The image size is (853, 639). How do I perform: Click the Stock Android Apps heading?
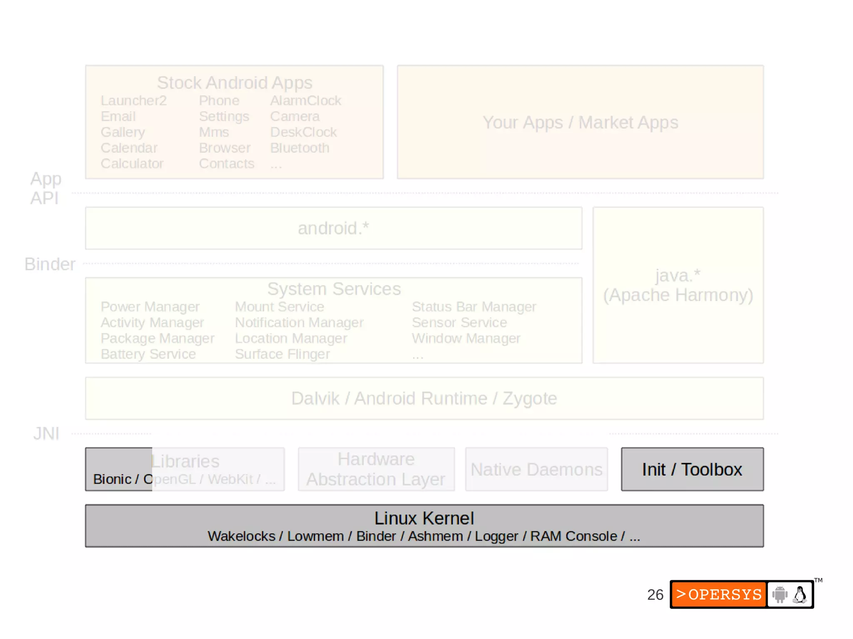(x=234, y=82)
